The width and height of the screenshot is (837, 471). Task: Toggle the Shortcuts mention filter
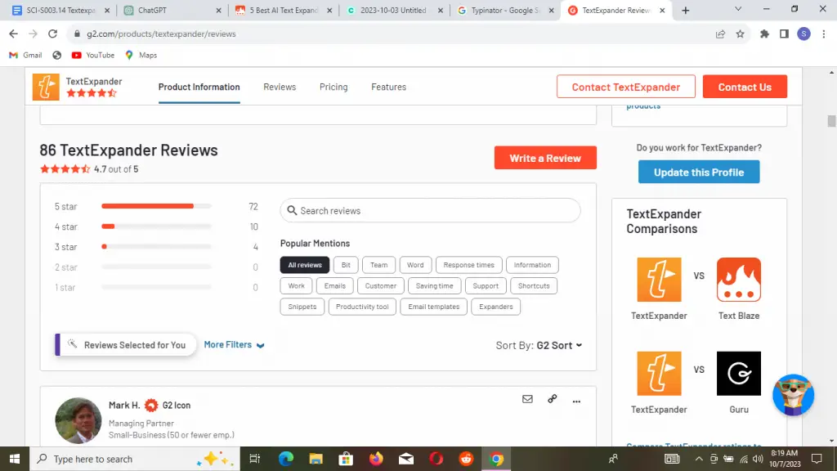(534, 285)
